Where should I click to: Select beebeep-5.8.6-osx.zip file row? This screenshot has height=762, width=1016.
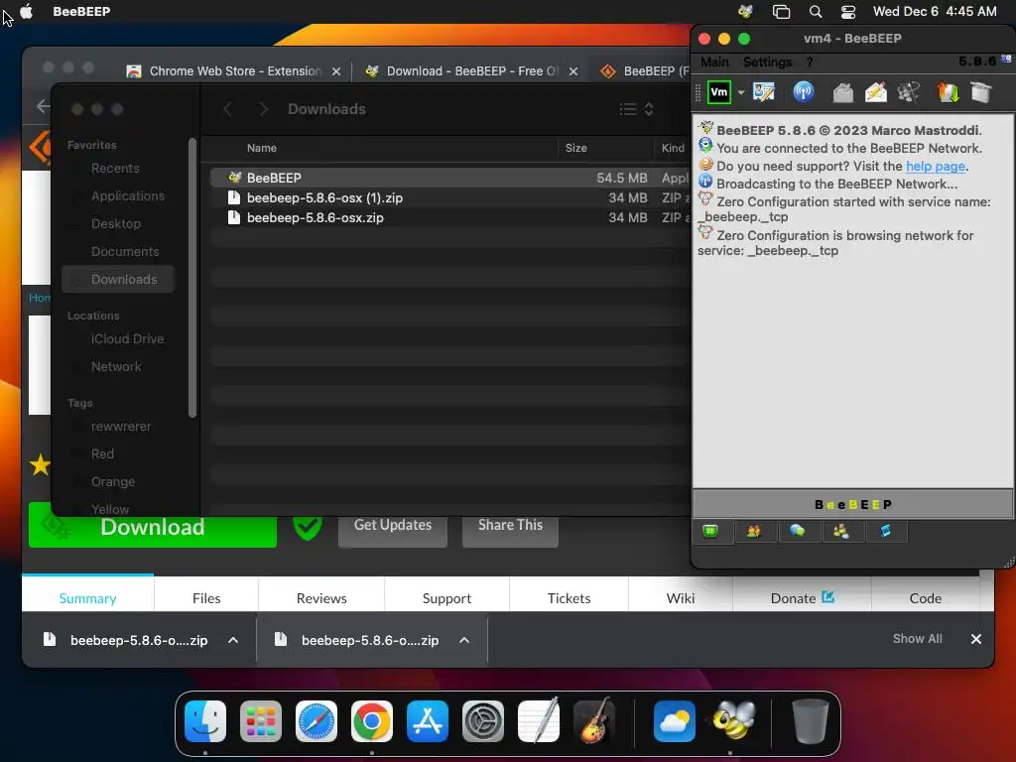pyautogui.click(x=451, y=217)
